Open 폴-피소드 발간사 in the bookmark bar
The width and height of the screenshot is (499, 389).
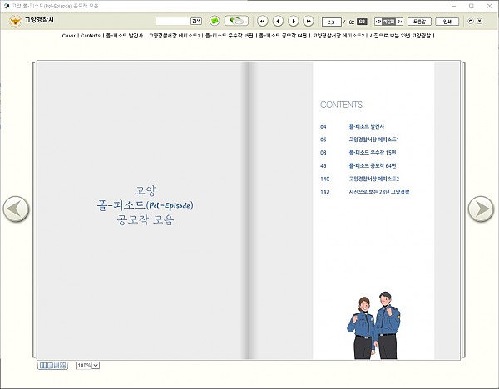[x=125, y=36]
